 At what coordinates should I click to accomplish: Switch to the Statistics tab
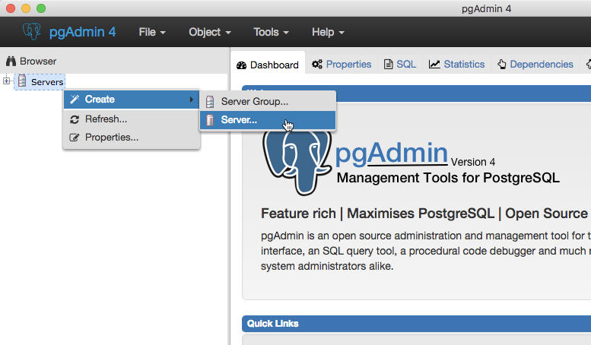click(456, 65)
